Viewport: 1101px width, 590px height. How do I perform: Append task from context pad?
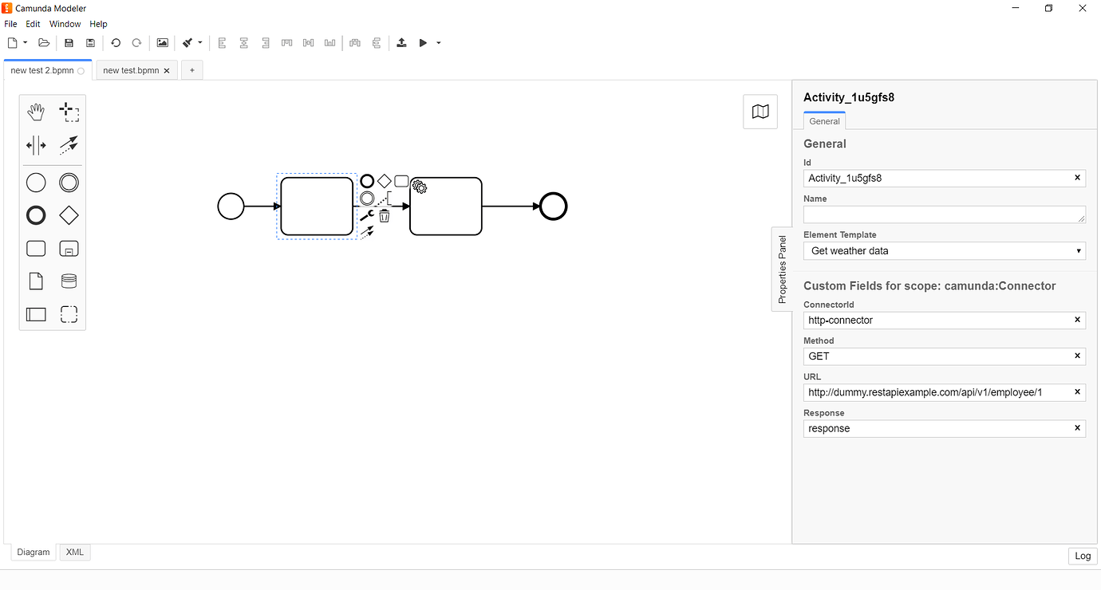click(401, 181)
